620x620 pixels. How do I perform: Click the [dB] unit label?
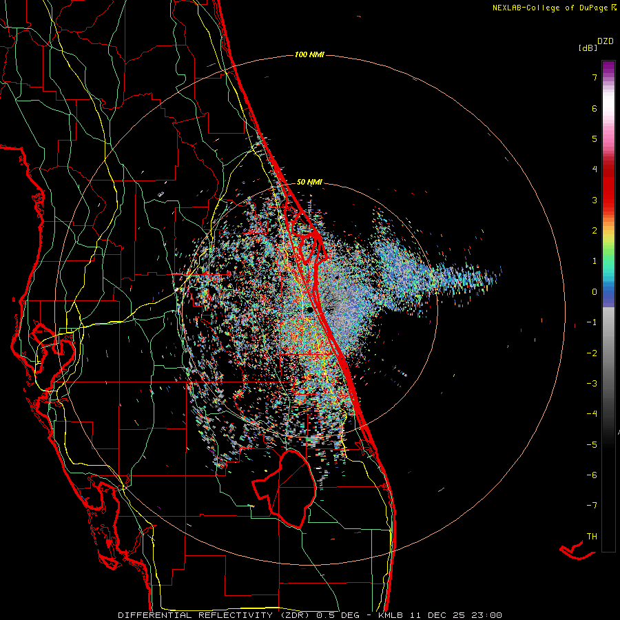588,48
